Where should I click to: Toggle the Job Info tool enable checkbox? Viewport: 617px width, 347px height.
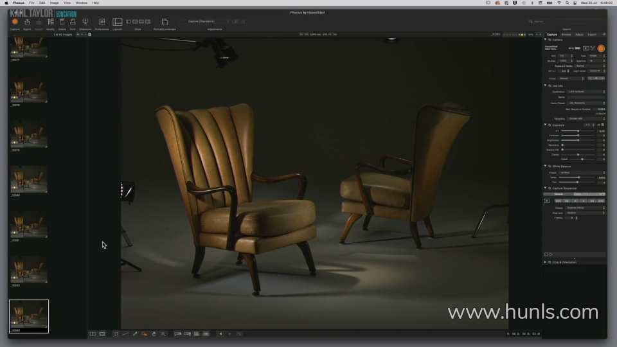tap(550, 85)
